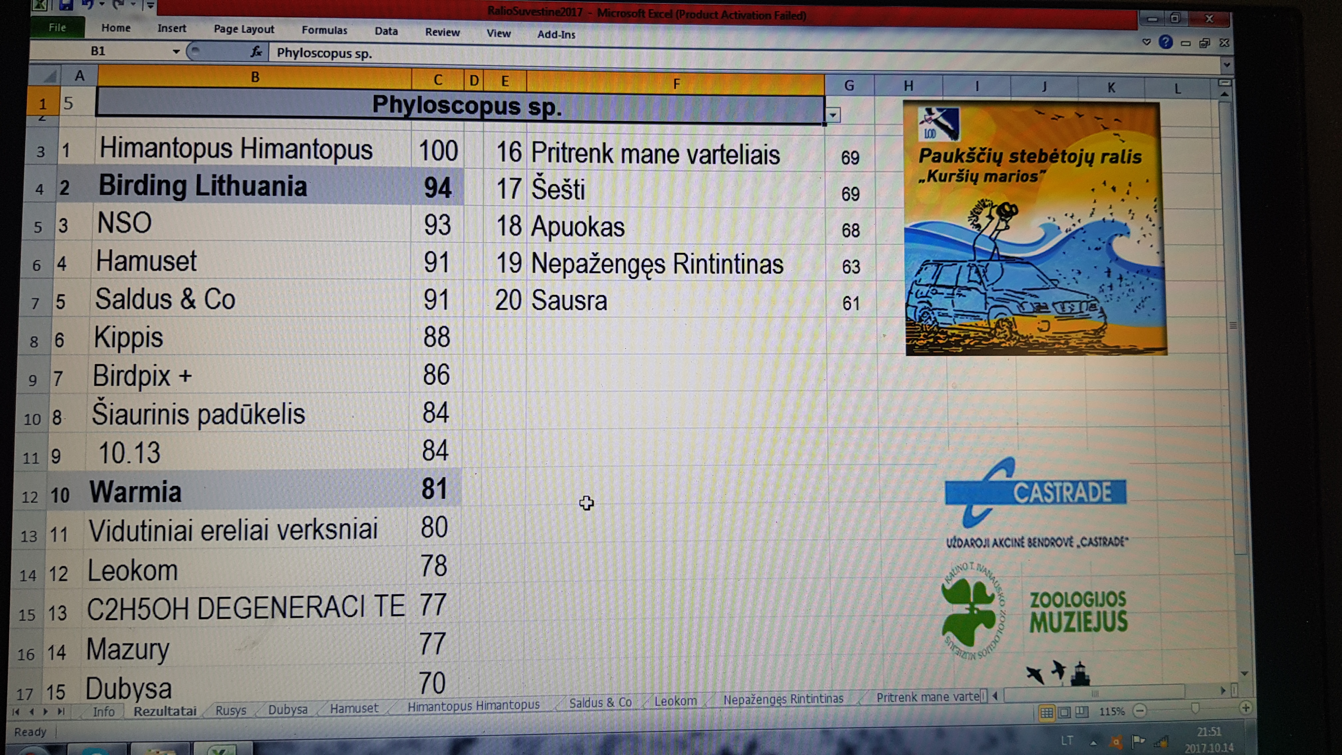Switch to Page Layout view icon
Viewport: 1342px width, 755px height.
[1064, 712]
